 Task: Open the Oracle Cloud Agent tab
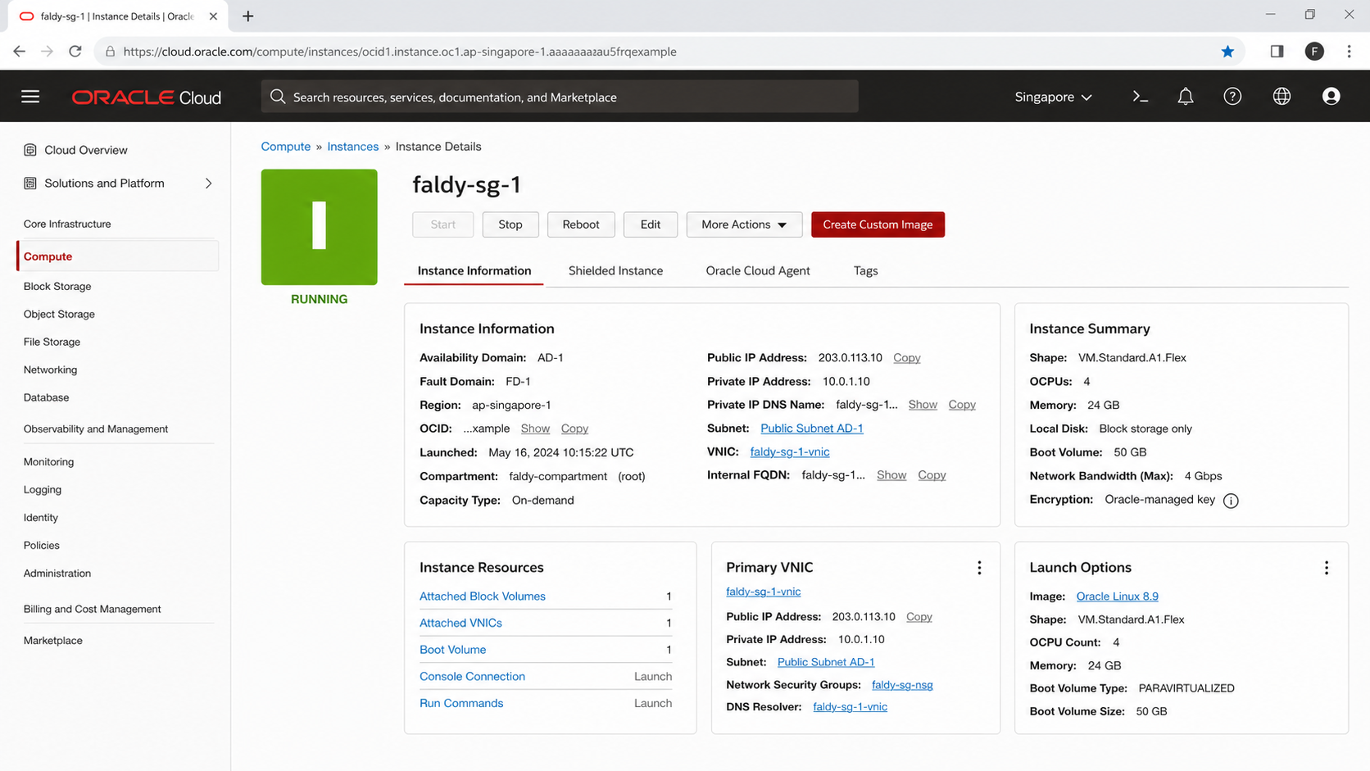[x=758, y=271]
